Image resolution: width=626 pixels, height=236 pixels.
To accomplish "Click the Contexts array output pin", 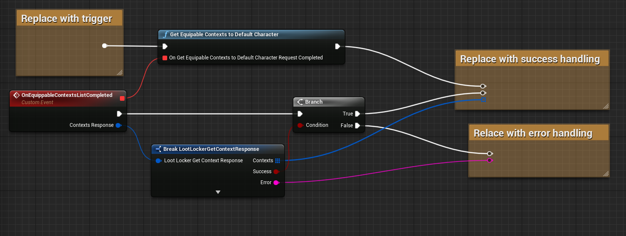I will (x=277, y=161).
